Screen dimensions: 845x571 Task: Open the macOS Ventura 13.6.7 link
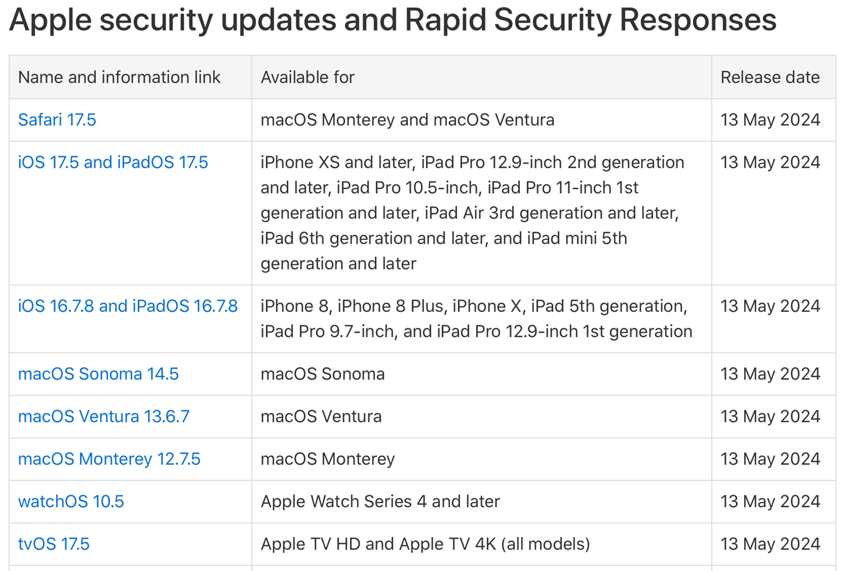click(104, 416)
